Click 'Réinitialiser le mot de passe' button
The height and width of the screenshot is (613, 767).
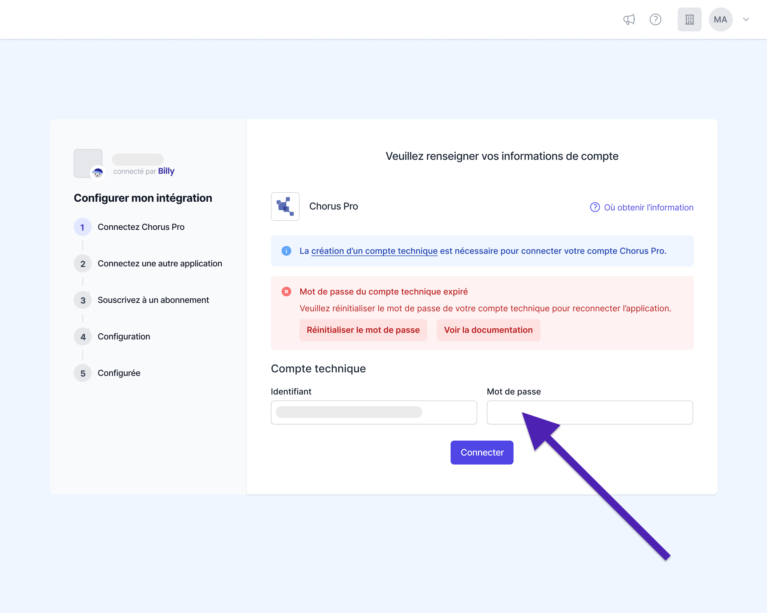click(x=363, y=330)
